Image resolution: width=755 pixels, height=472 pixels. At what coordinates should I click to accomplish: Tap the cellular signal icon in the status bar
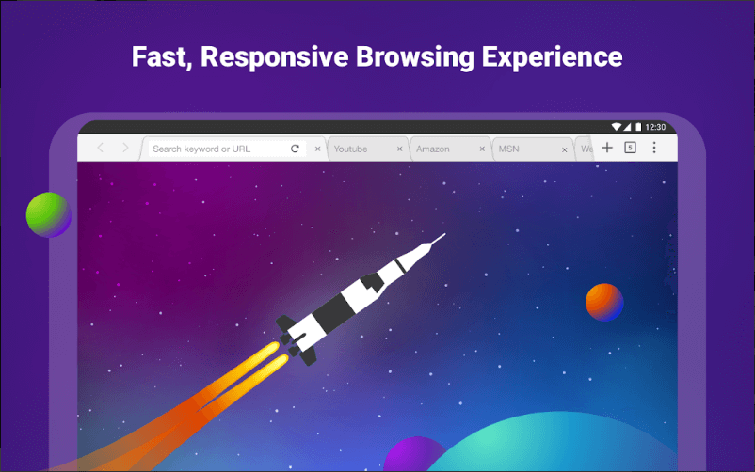[627, 127]
